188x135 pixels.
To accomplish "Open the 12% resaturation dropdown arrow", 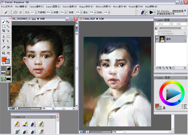I will click(81, 12).
